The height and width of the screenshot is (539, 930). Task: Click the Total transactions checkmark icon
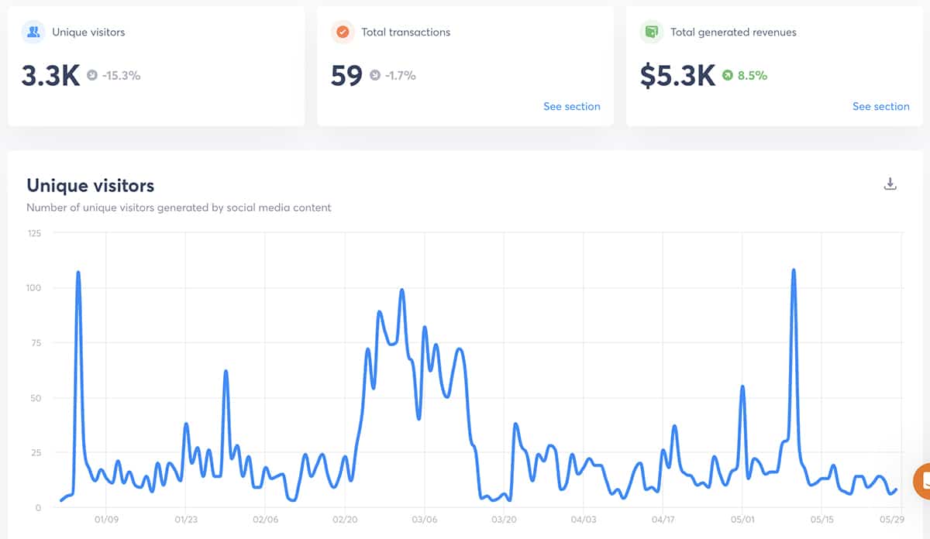pyautogui.click(x=343, y=33)
